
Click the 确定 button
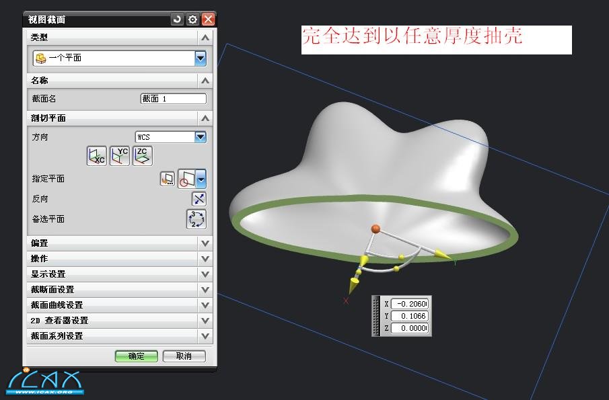click(x=136, y=356)
